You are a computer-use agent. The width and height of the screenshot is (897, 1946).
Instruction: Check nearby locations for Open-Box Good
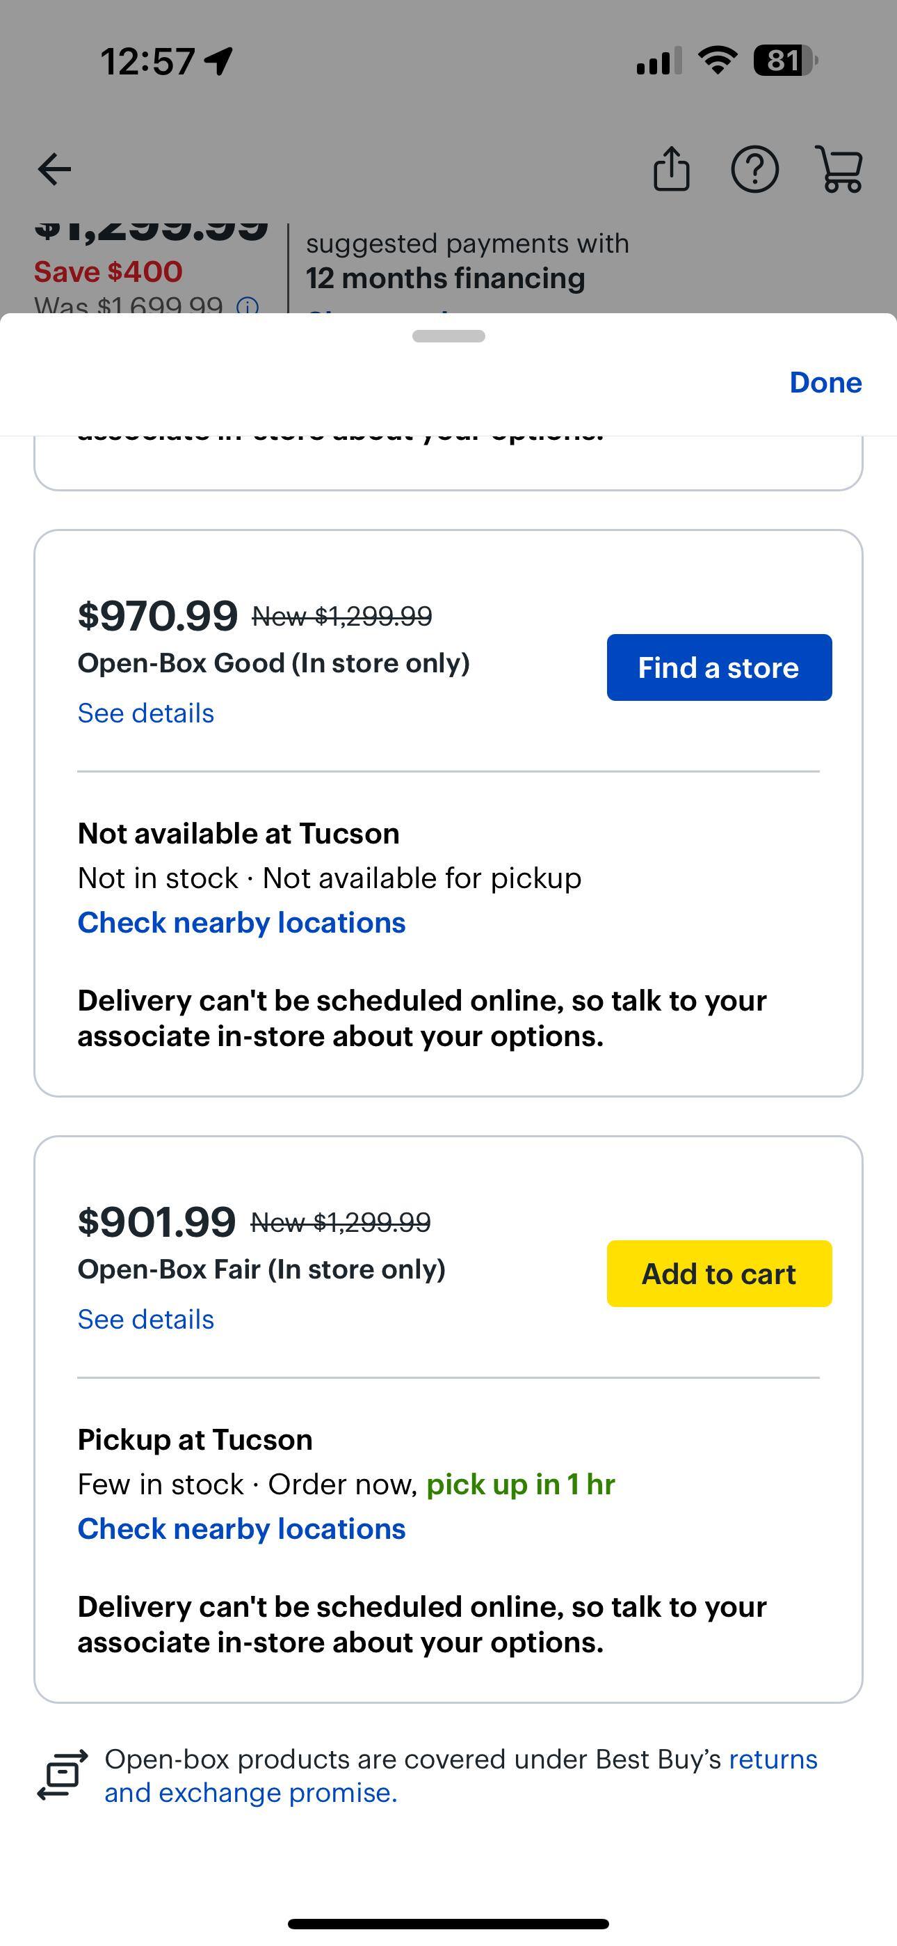(x=241, y=922)
